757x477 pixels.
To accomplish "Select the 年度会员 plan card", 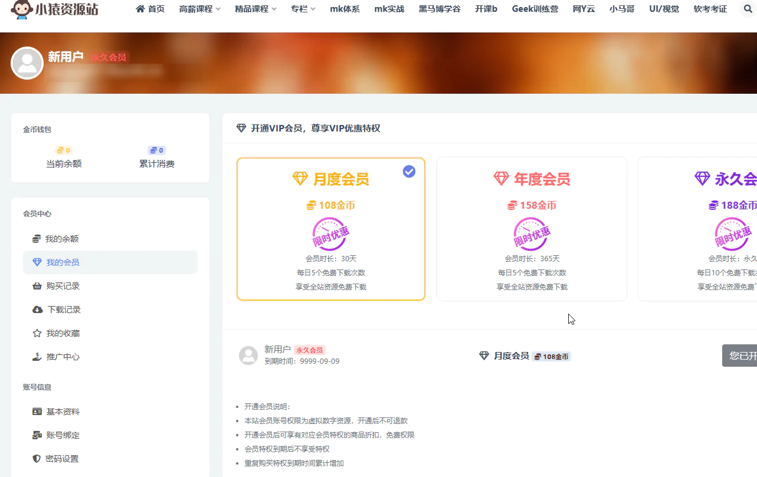I will [x=532, y=229].
